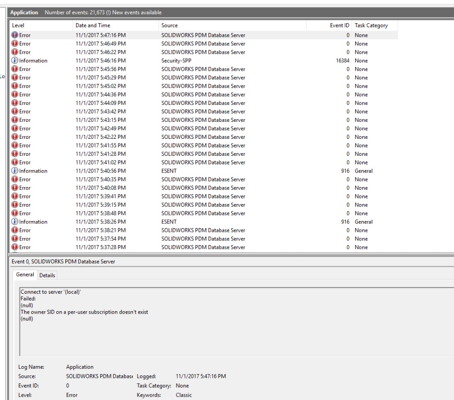Click the error icon for the 5:40:08 PM event
Screen dimensions: 454x400
15,187
